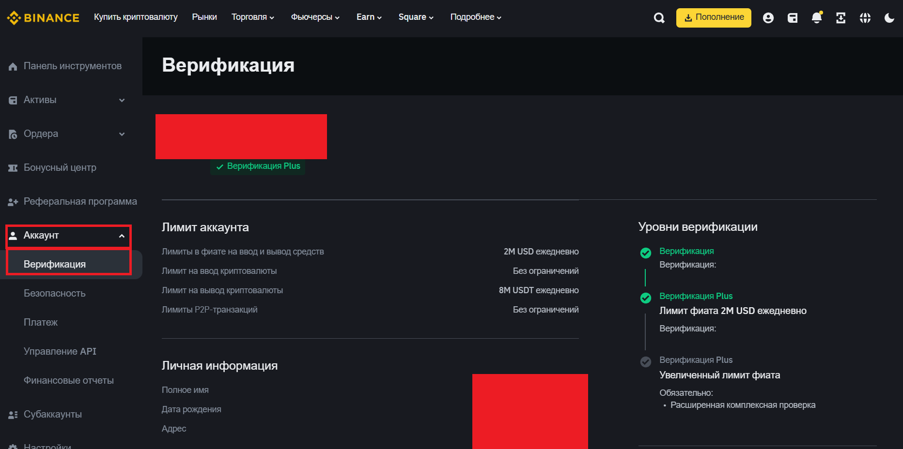The height and width of the screenshot is (449, 903).
Task: Click the ticket icon beside Бонусный центр
Action: point(13,168)
